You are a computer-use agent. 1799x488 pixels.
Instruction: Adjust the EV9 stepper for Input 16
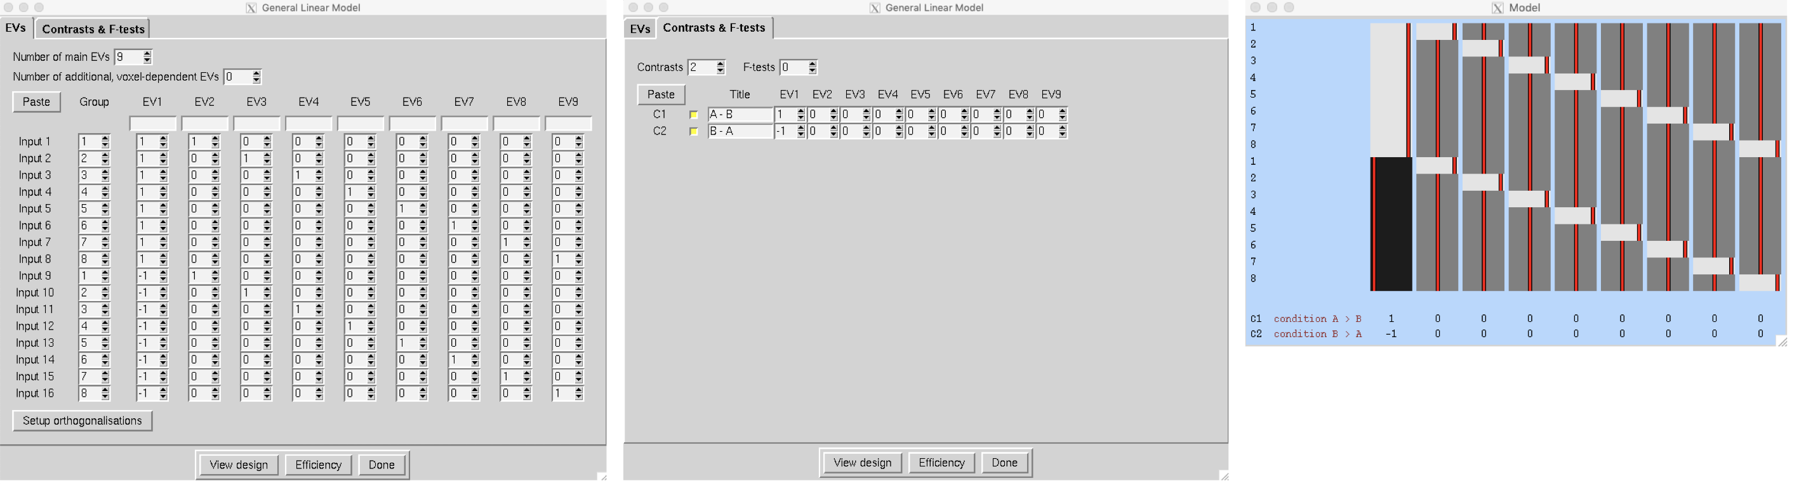coord(578,394)
